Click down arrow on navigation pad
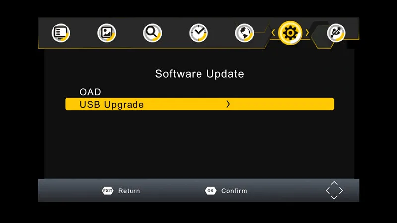 point(334,197)
